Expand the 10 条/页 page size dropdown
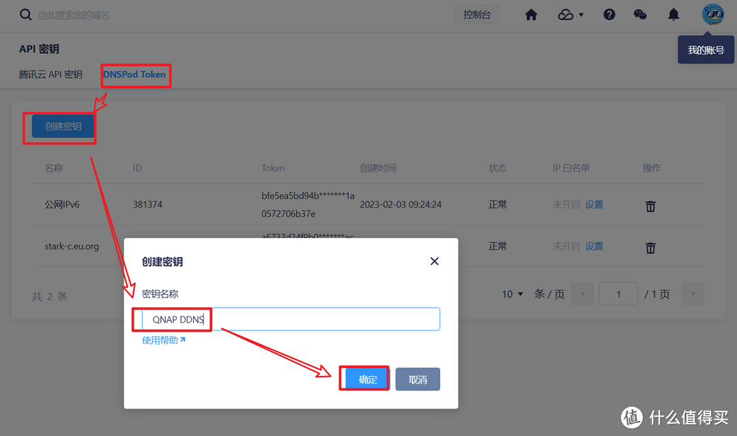The width and height of the screenshot is (737, 436). tap(512, 294)
